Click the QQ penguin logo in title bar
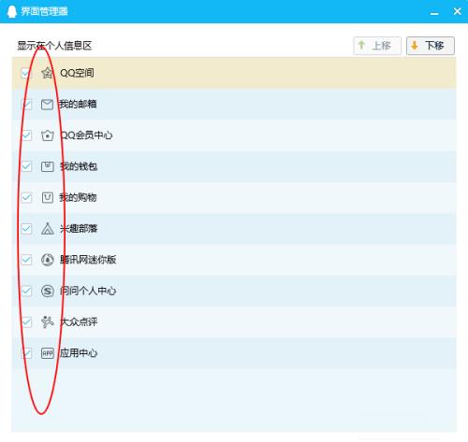The height and width of the screenshot is (442, 468). click(11, 11)
